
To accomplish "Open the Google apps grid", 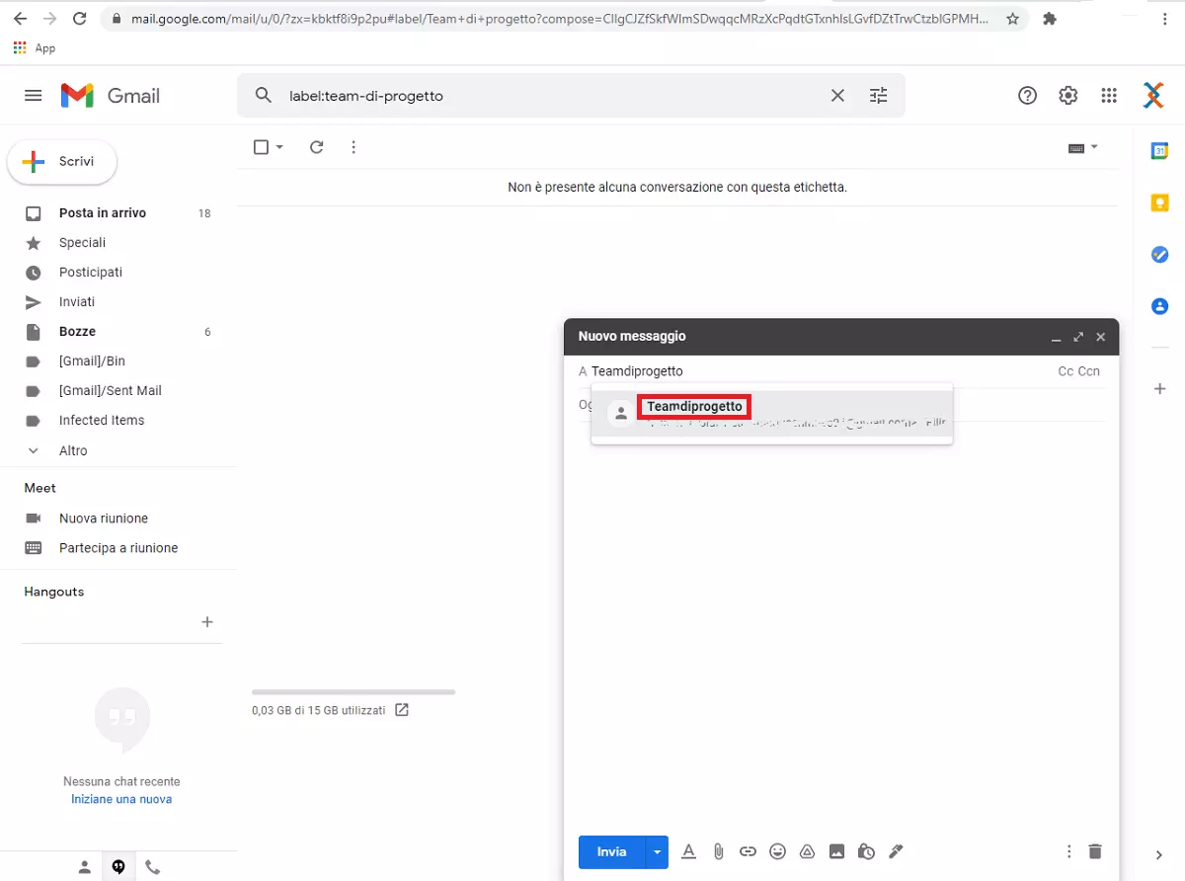I will pyautogui.click(x=1109, y=96).
